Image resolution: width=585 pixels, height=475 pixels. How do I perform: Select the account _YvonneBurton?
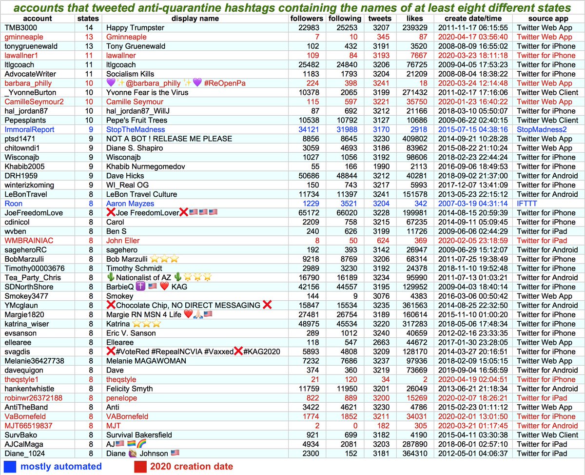point(30,93)
